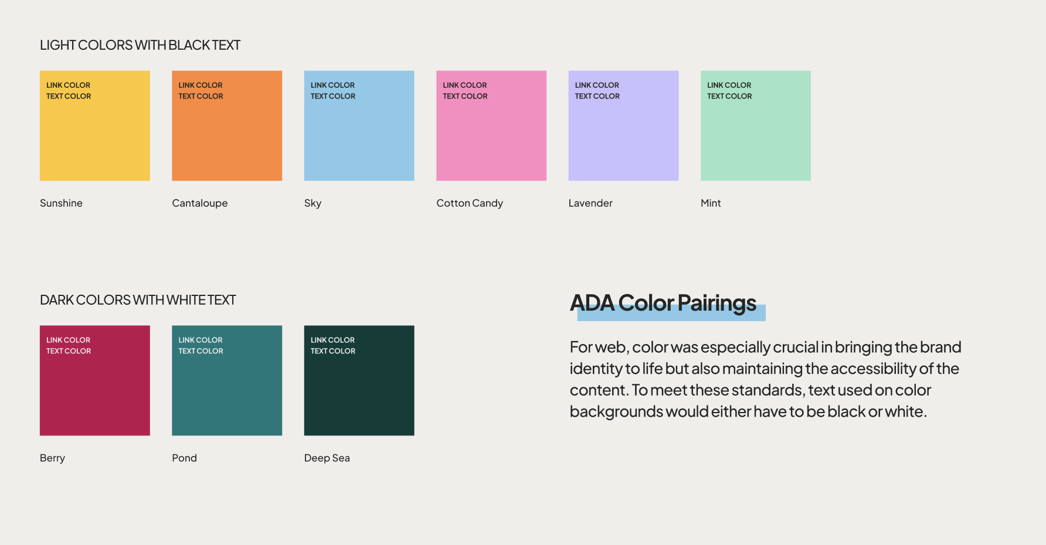
Task: Pick the Sky blue color swatch
Action: click(359, 135)
